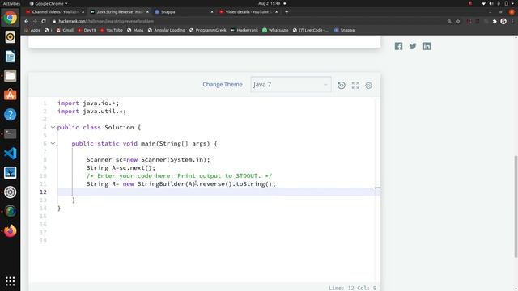This screenshot has width=518, height=291.
Task: Click the page vertical scrollbar
Action: pyautogui.click(x=516, y=206)
